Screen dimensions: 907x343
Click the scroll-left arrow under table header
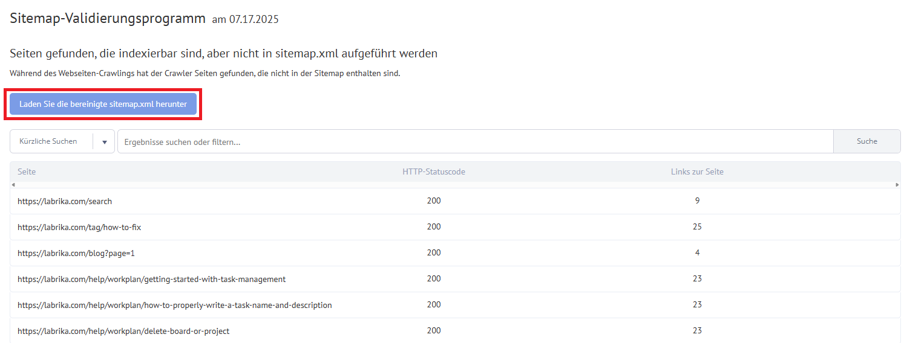(13, 185)
